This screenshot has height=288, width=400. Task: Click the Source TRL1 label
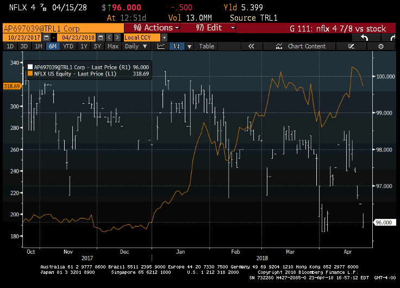(x=254, y=18)
